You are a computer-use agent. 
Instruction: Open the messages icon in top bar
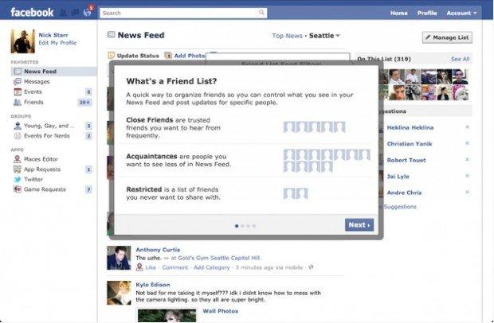pyautogui.click(x=75, y=13)
